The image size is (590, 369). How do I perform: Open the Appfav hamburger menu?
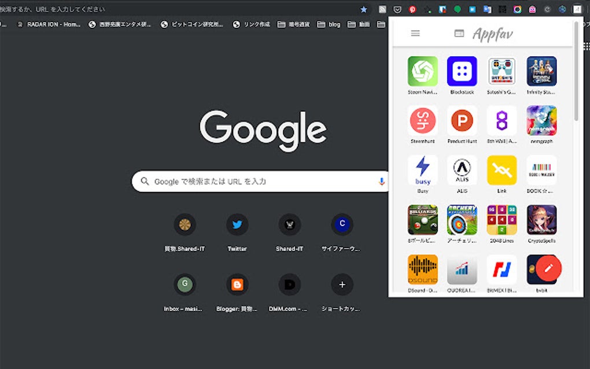pos(415,34)
